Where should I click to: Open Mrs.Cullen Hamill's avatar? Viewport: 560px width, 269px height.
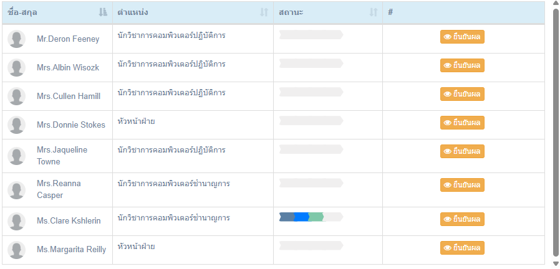click(x=16, y=96)
